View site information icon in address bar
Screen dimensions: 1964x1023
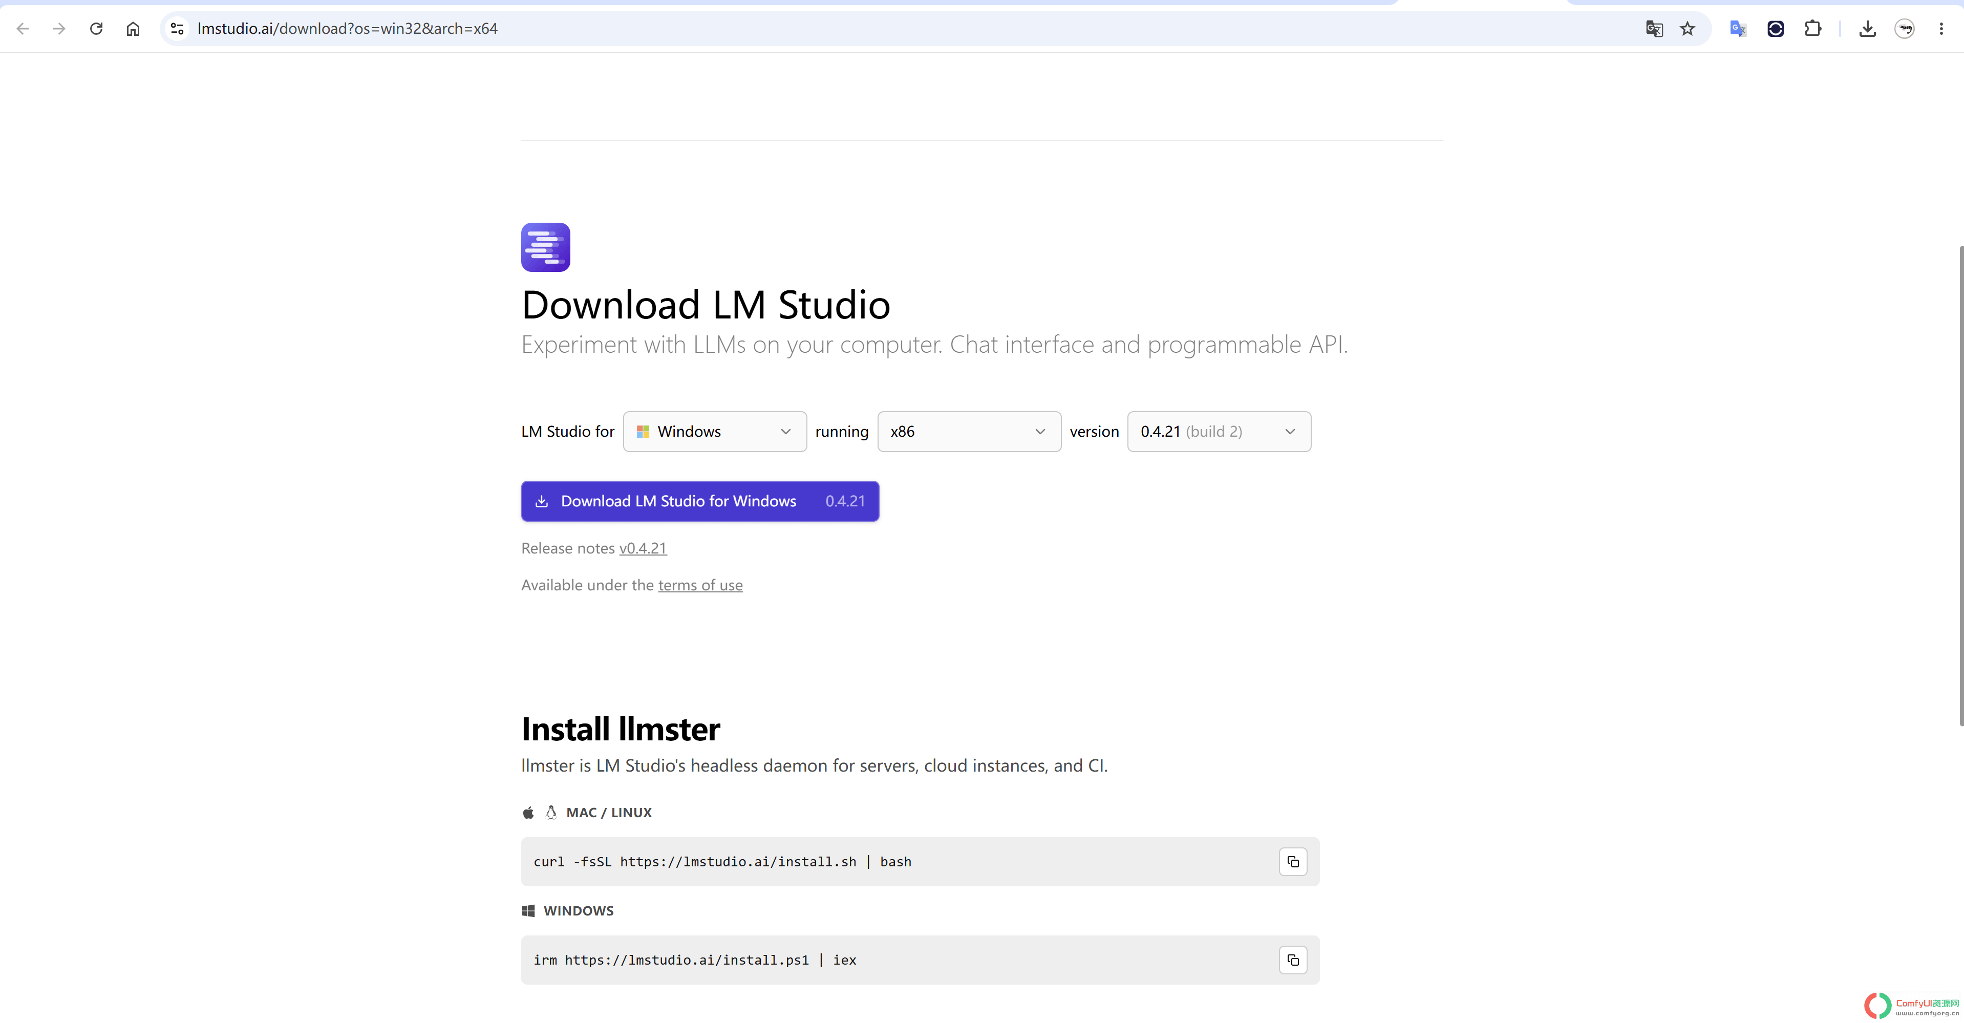tap(177, 29)
